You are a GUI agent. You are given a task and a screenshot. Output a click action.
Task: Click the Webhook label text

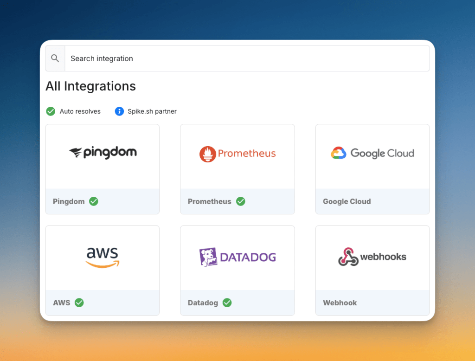click(340, 303)
